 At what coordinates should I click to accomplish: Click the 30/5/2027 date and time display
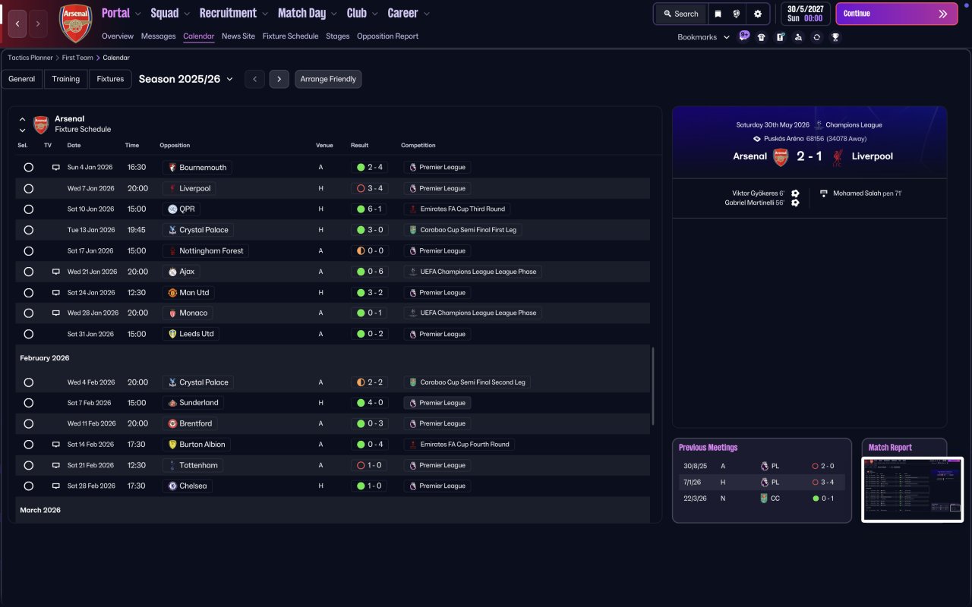(x=805, y=14)
